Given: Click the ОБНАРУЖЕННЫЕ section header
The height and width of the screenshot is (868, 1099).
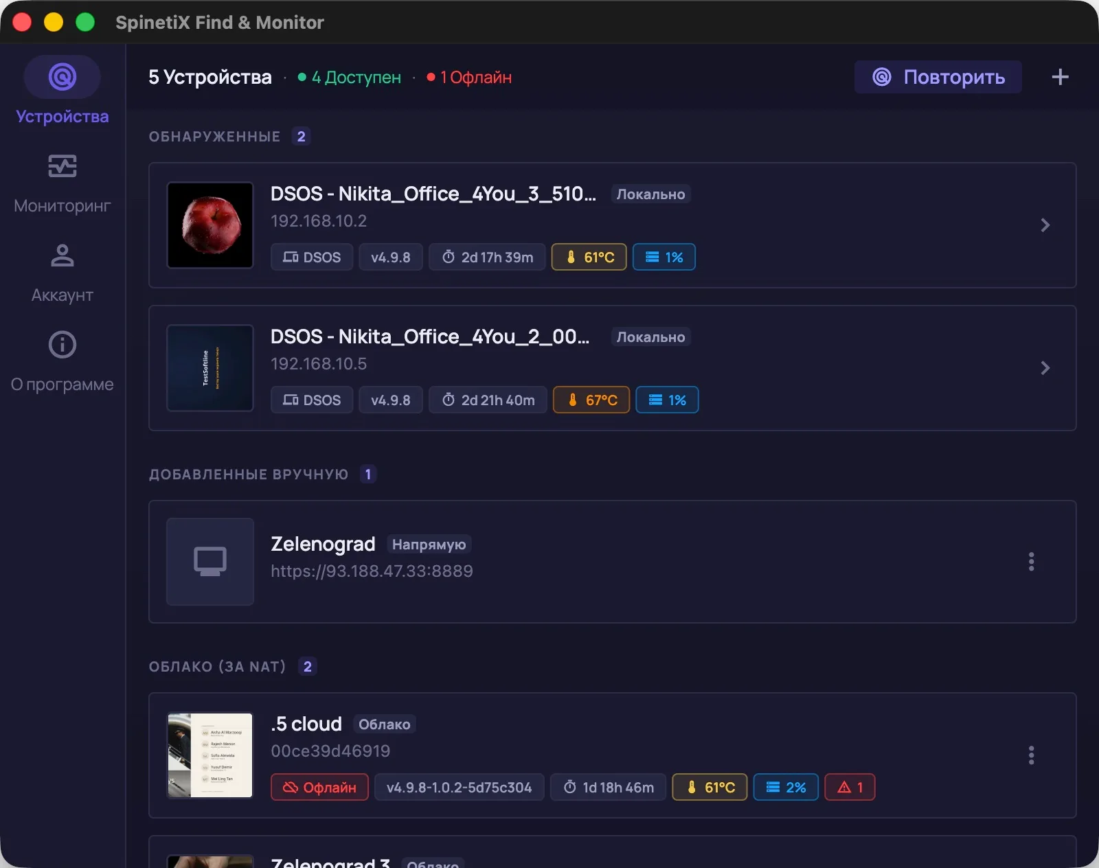Looking at the screenshot, I should (215, 137).
